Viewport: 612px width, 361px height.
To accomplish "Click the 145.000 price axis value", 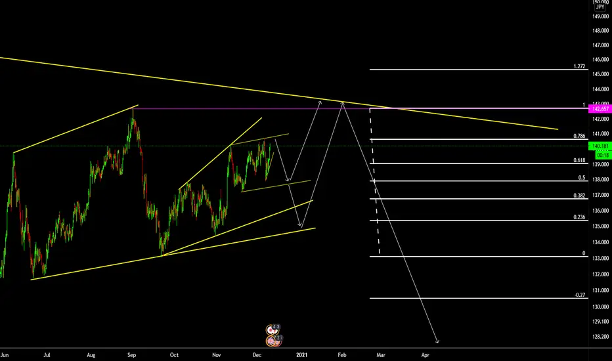I will pos(600,74).
